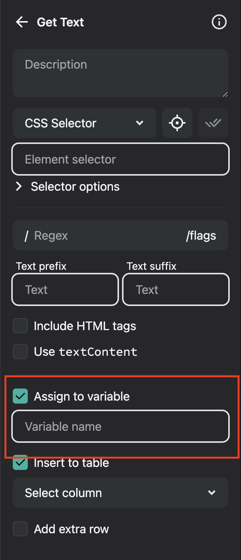
Task: Uncheck Assign to variable checkbox
Action: [20, 396]
